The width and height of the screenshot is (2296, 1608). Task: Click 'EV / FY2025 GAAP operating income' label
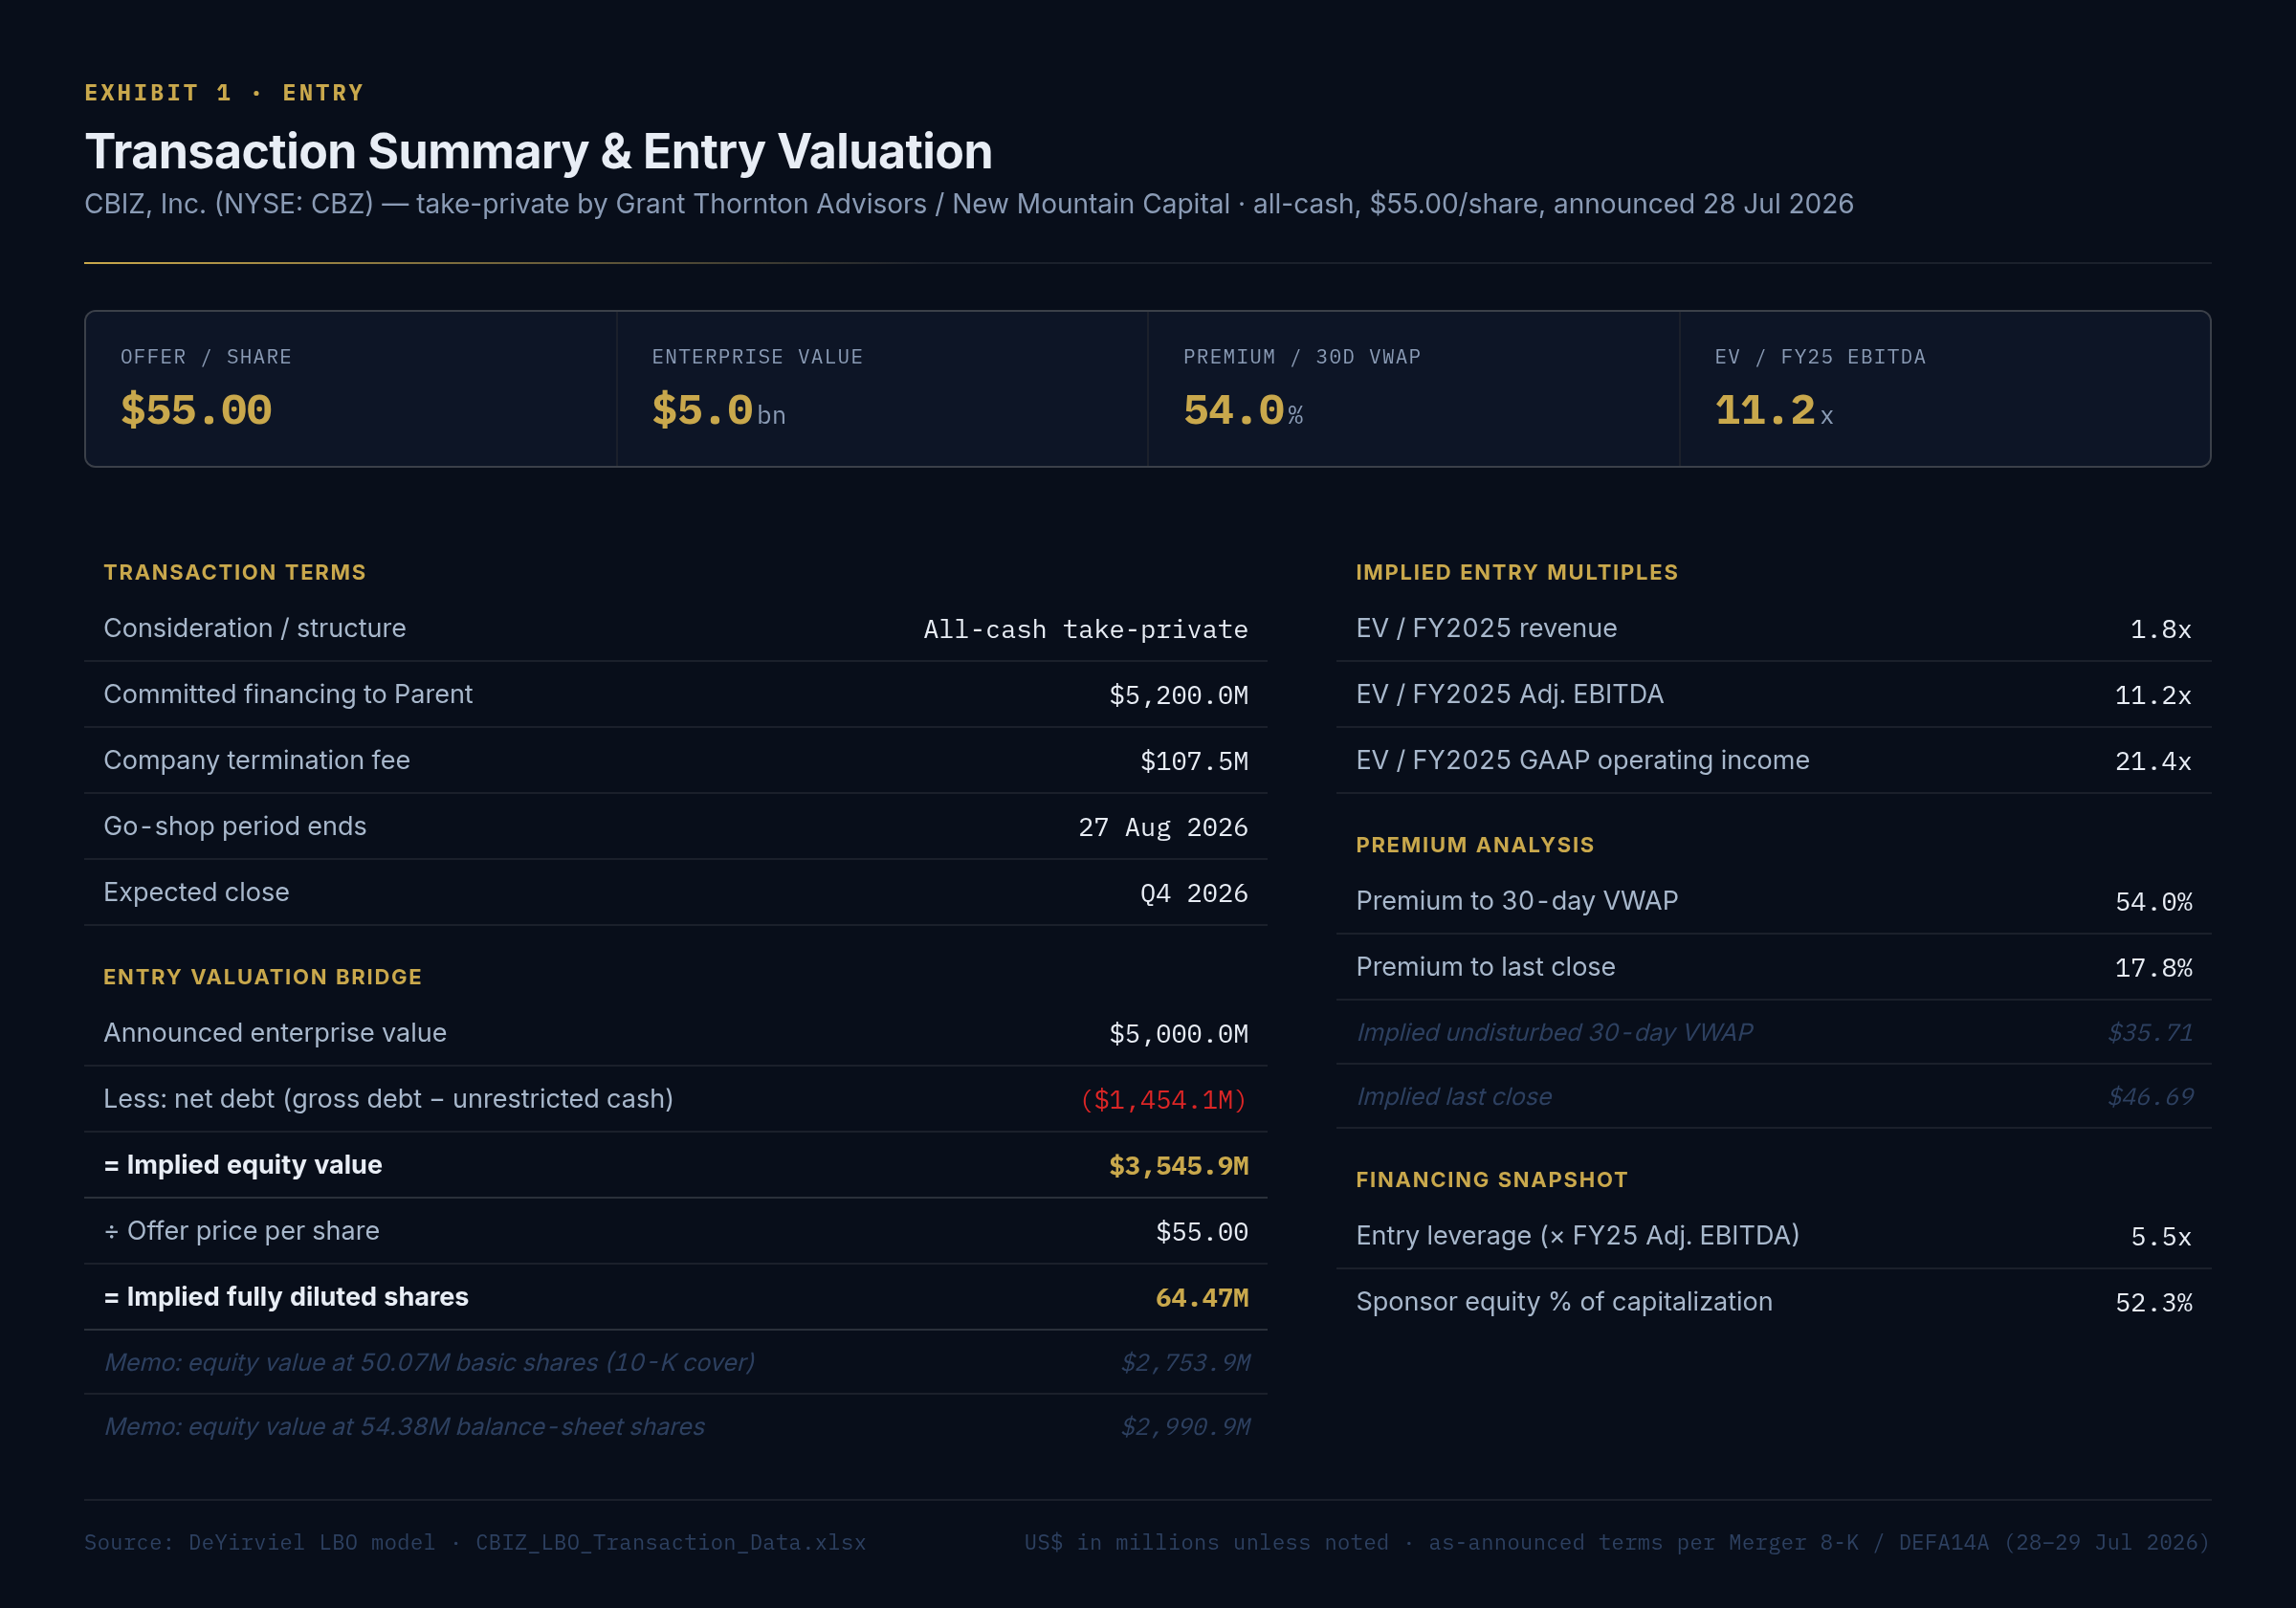1583,760
